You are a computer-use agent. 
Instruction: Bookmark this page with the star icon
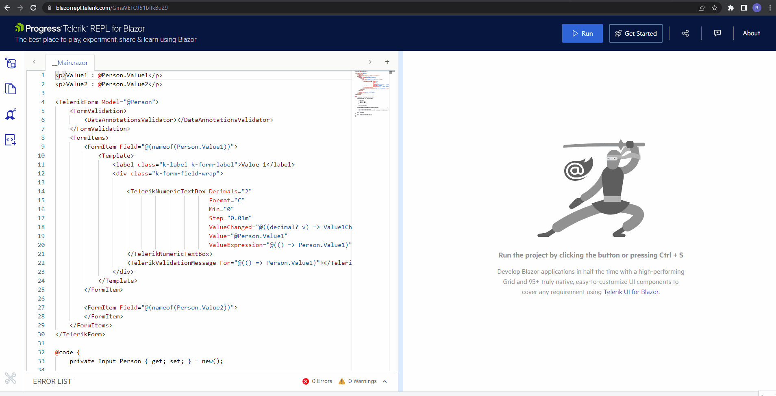point(715,8)
